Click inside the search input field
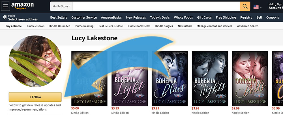Image resolution: width=283 pixels, height=116 pixels. pos(156,6)
